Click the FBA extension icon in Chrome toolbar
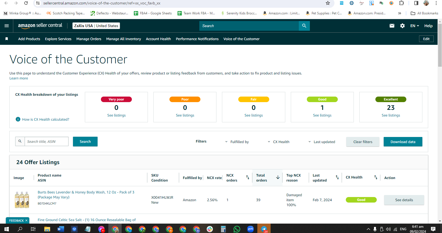Viewport: 442px width, 233px height. pyautogui.click(x=342, y=3)
